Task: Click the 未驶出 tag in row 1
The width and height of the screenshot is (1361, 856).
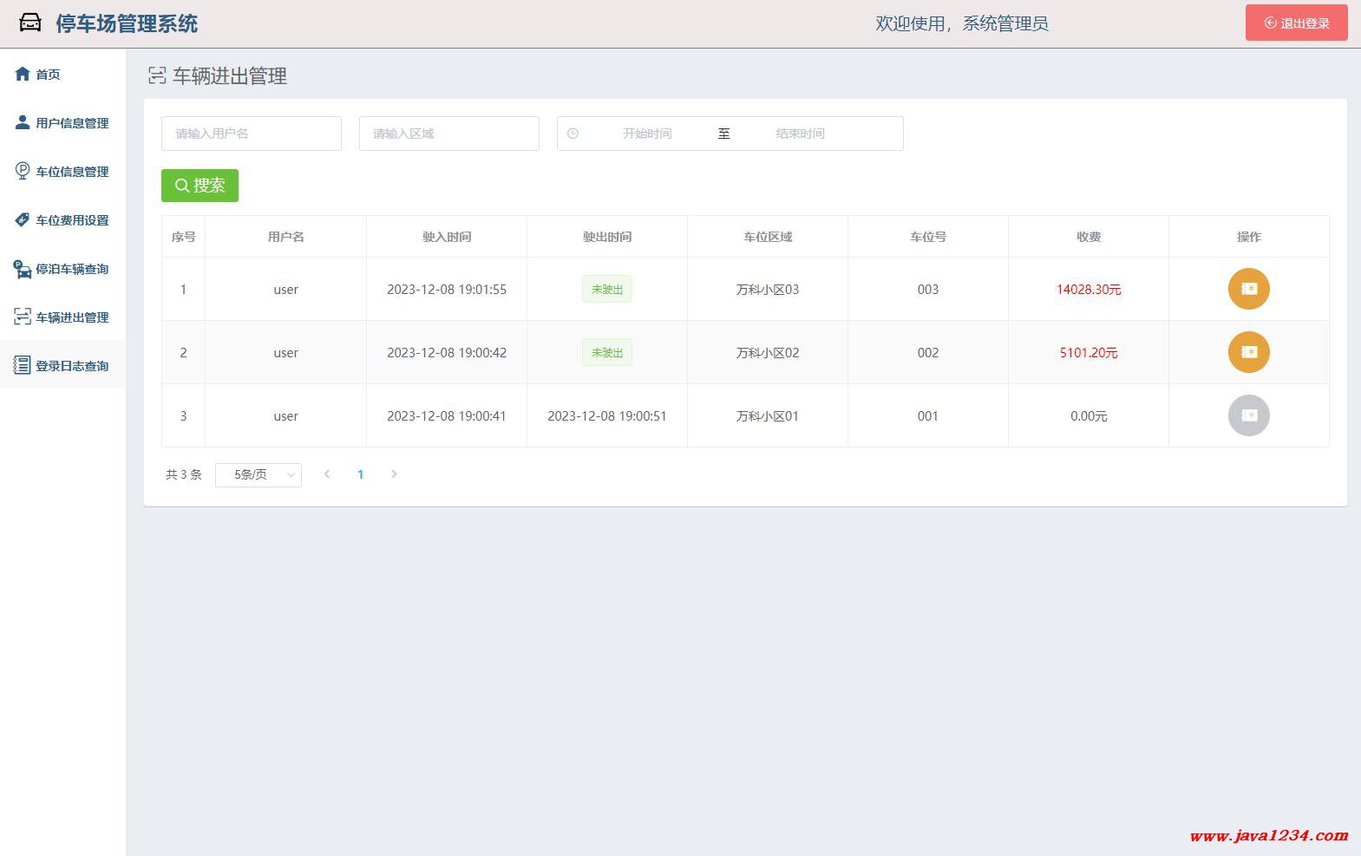Action: 607,290
